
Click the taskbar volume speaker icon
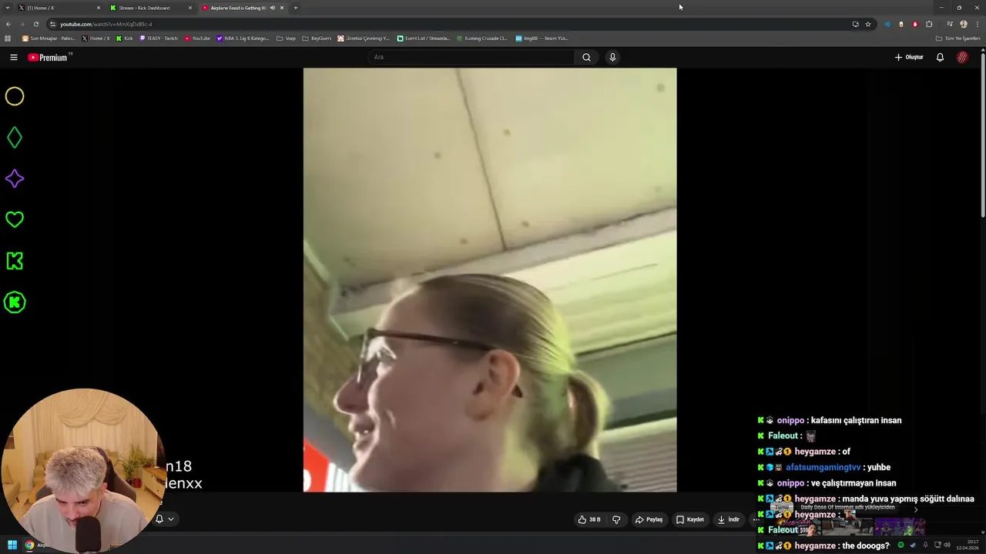click(x=947, y=545)
